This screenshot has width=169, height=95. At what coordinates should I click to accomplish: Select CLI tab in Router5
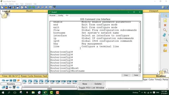point(67,15)
